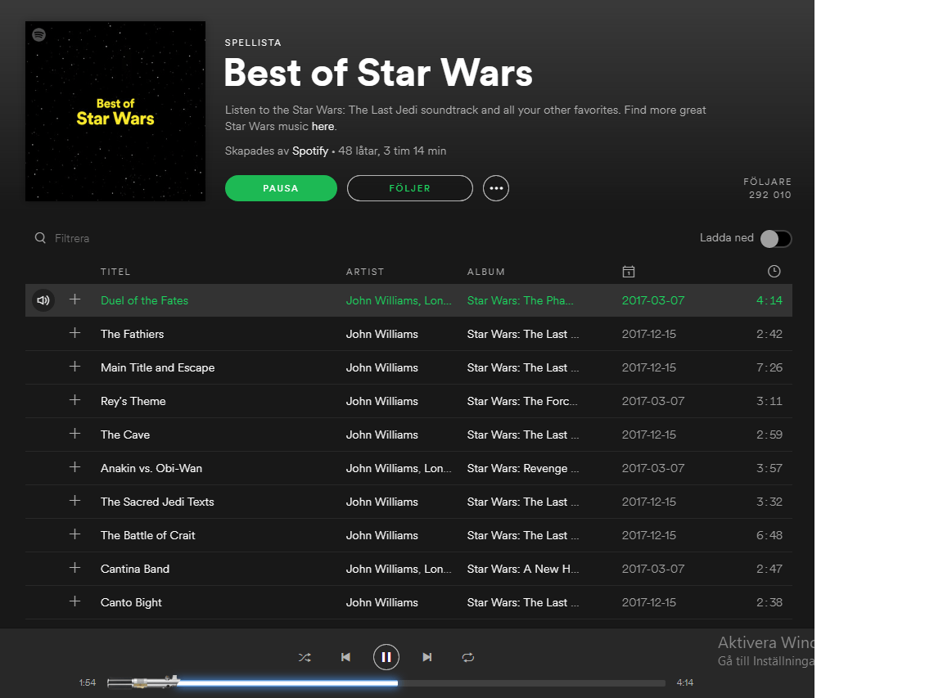943x698 pixels.
Task: Enable repeat mode
Action: click(467, 657)
